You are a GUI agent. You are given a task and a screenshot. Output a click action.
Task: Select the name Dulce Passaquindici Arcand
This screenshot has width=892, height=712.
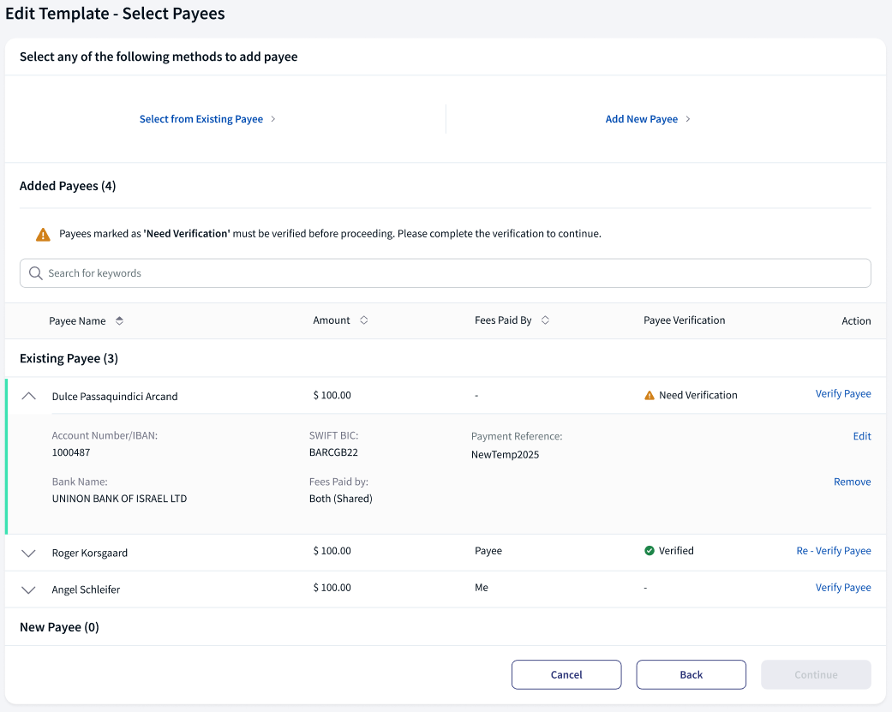(115, 397)
